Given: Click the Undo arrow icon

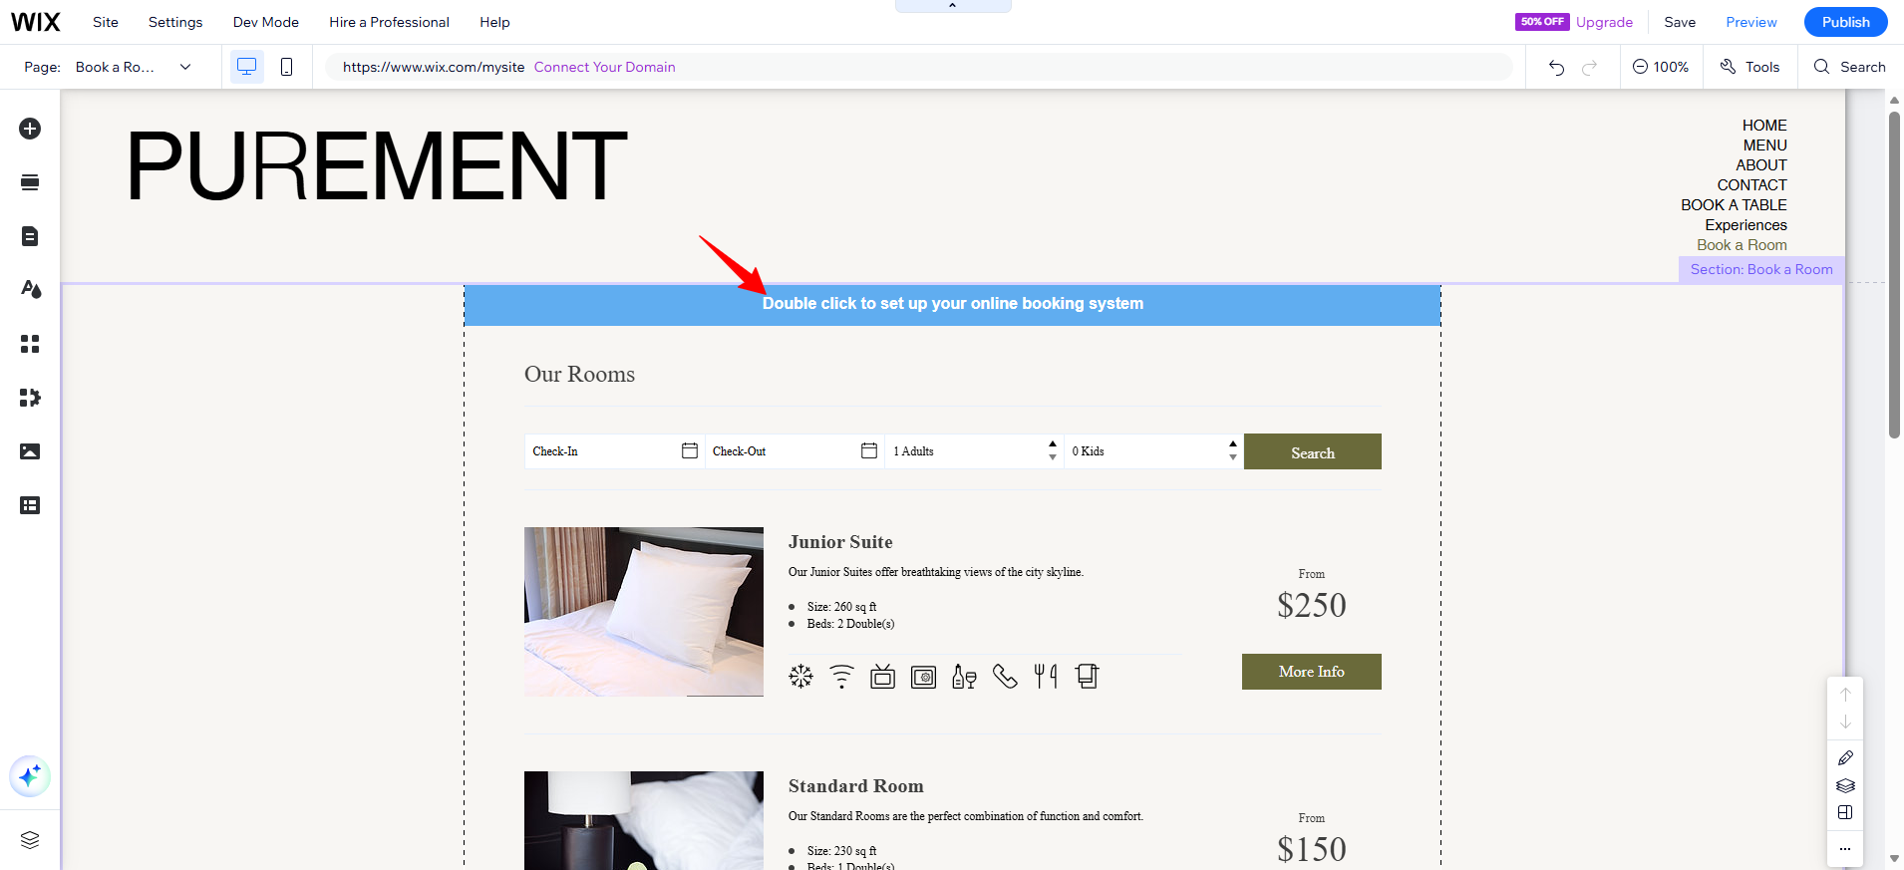Looking at the screenshot, I should [x=1556, y=67].
